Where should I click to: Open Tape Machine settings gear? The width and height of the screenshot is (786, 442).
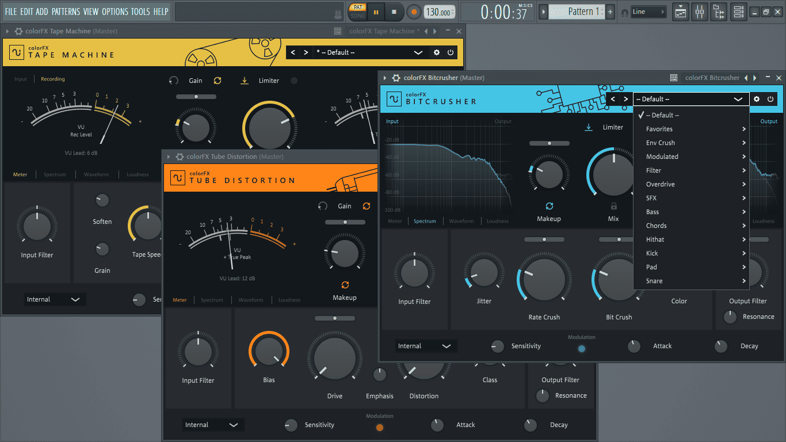pos(437,52)
